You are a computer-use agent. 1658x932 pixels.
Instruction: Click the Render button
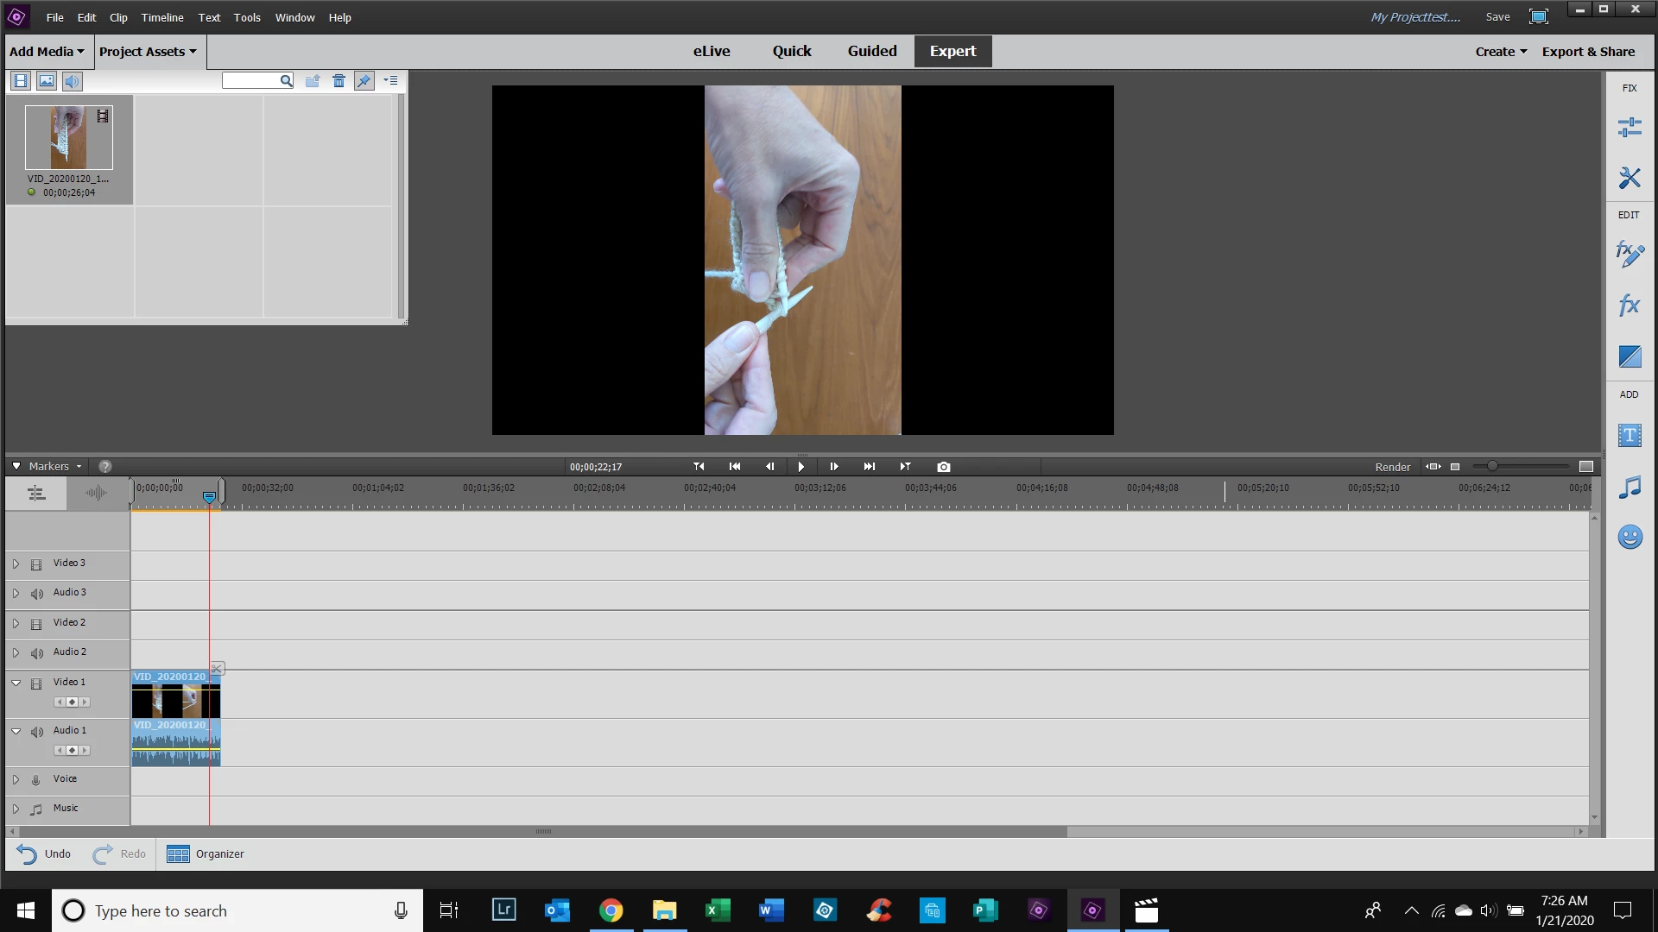coord(1392,467)
